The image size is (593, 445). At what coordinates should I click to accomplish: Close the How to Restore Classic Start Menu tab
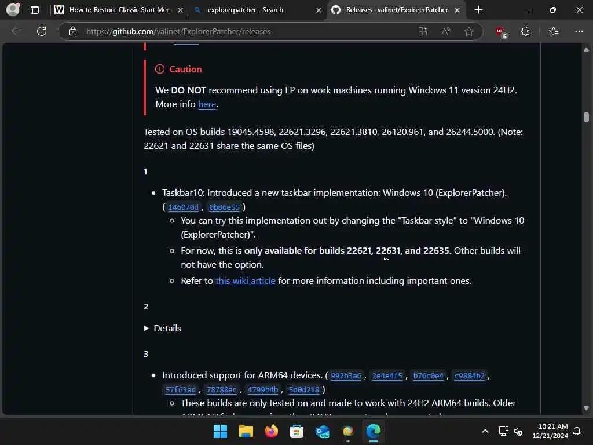tap(181, 10)
